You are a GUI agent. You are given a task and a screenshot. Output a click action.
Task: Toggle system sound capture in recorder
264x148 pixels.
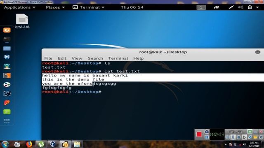227,137
